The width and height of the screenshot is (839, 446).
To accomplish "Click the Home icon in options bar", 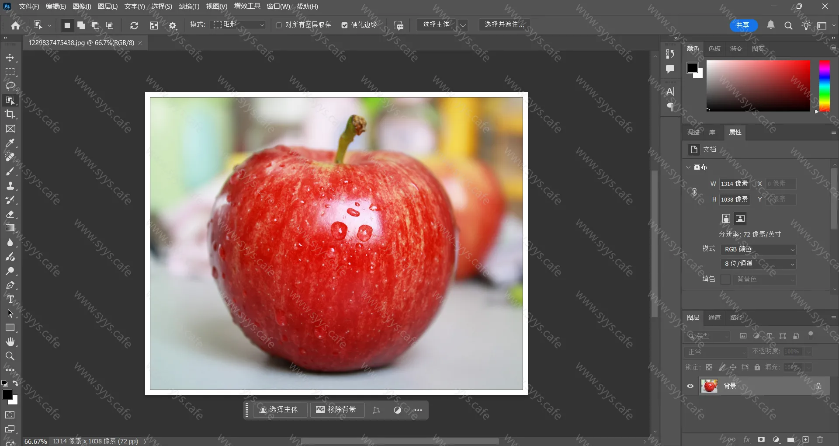I will (16, 25).
